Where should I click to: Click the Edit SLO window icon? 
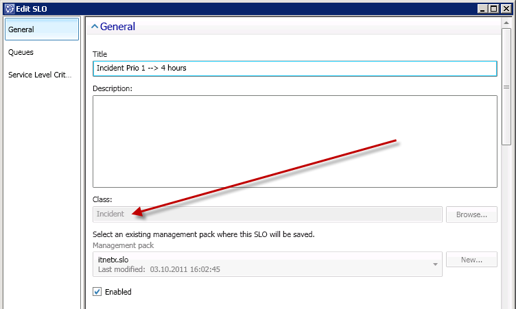9,8
